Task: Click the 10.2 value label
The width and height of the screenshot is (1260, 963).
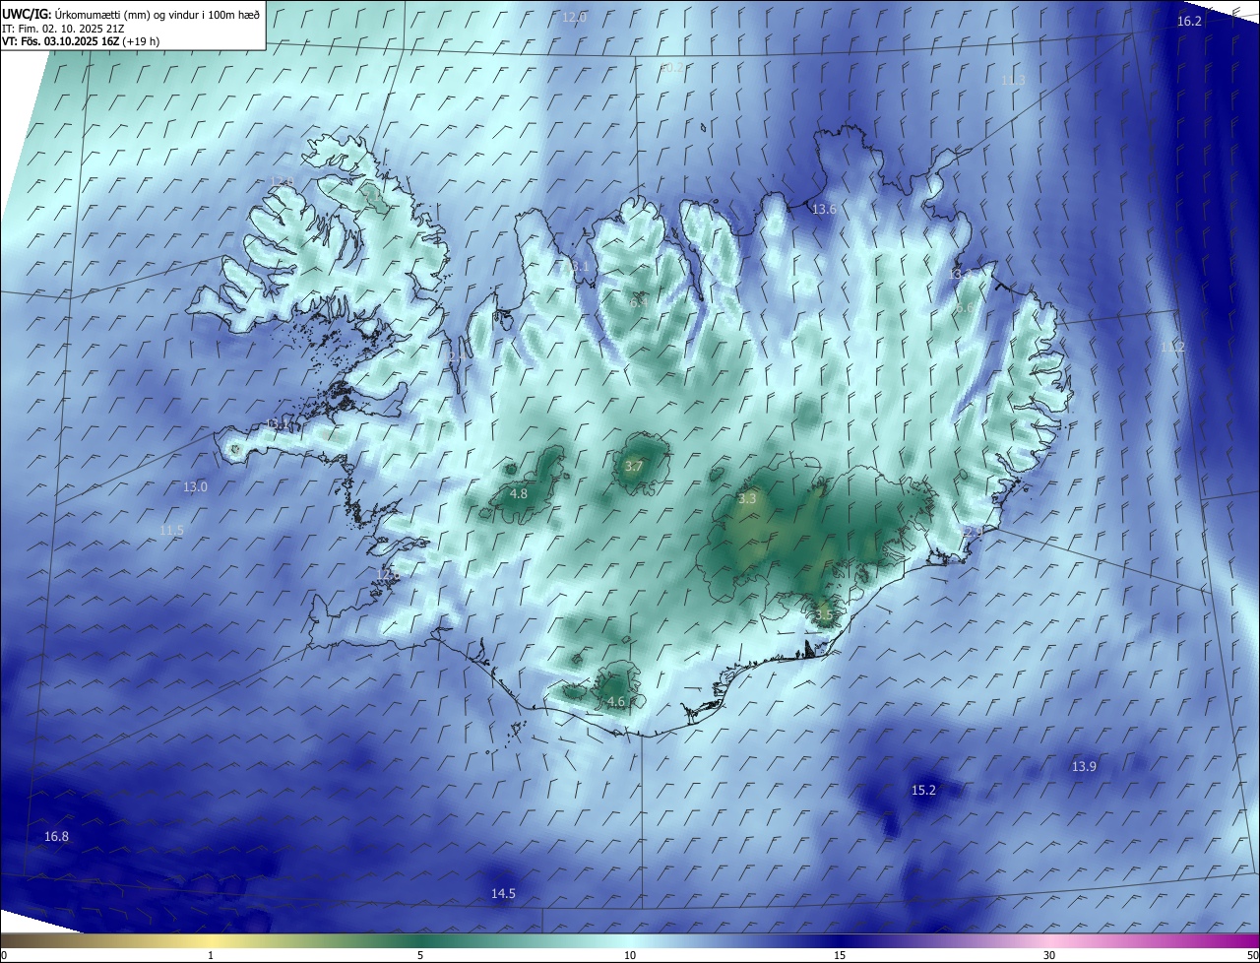Action: 671,68
